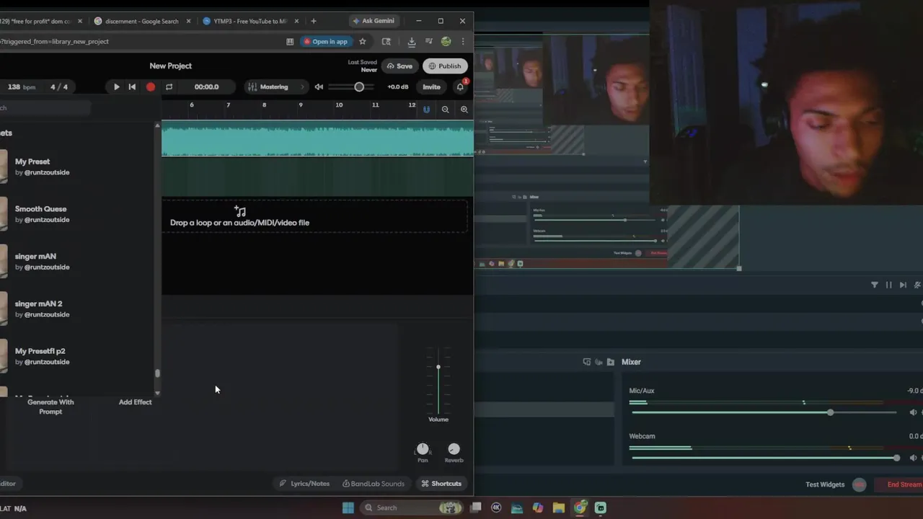This screenshot has height=519, width=923.
Task: Start playback with the BandLab play button
Action: 116,86
